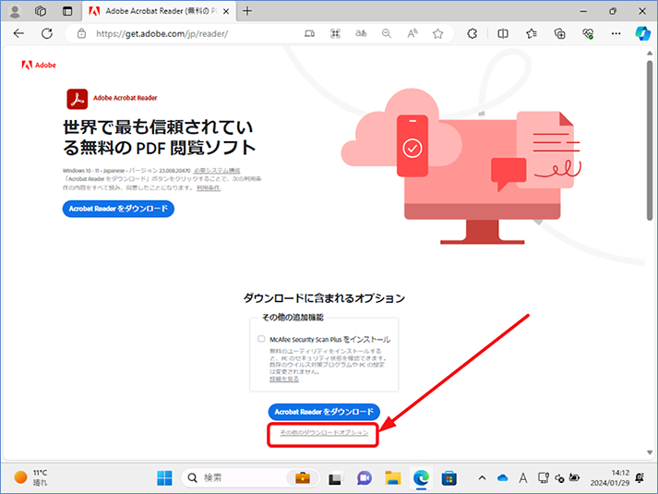Open the Collections icon
This screenshot has height=494, width=658.
click(560, 33)
